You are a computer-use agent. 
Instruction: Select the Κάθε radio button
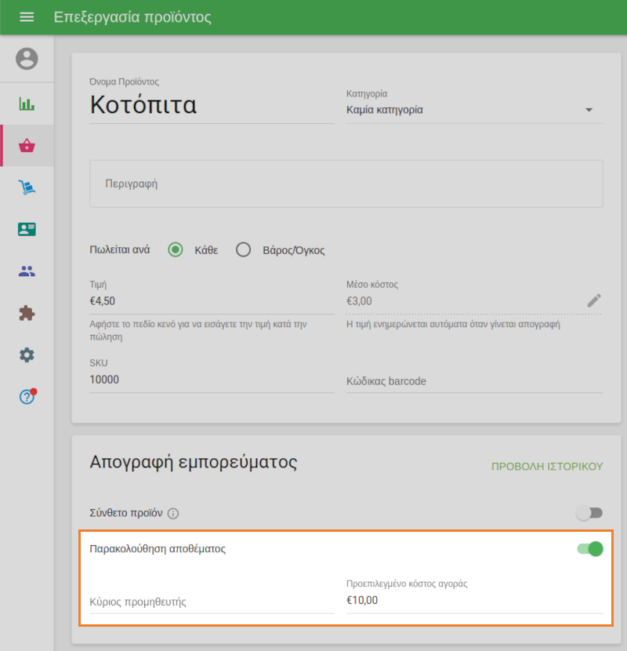point(176,250)
